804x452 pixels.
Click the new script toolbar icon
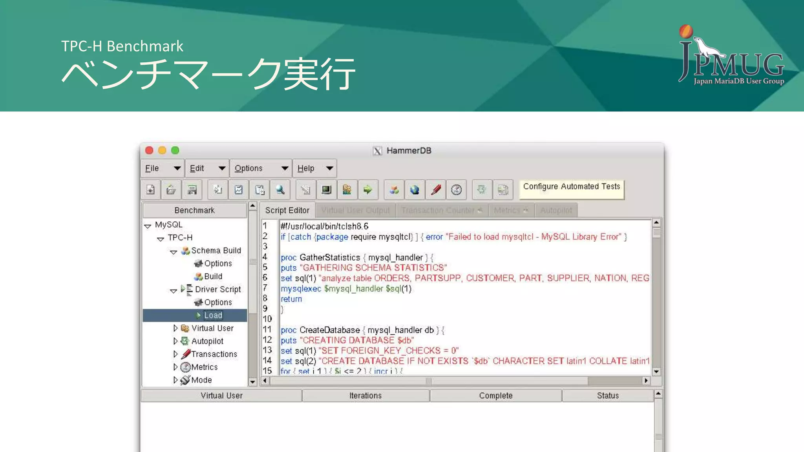[x=151, y=190]
